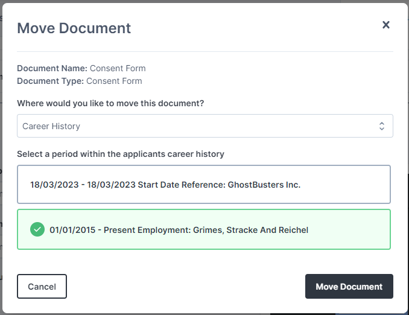The height and width of the screenshot is (315, 409).
Task: Click the Document Name label
Action: [52, 68]
